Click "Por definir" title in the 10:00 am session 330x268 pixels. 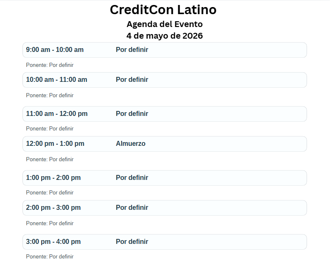pyautogui.click(x=132, y=80)
